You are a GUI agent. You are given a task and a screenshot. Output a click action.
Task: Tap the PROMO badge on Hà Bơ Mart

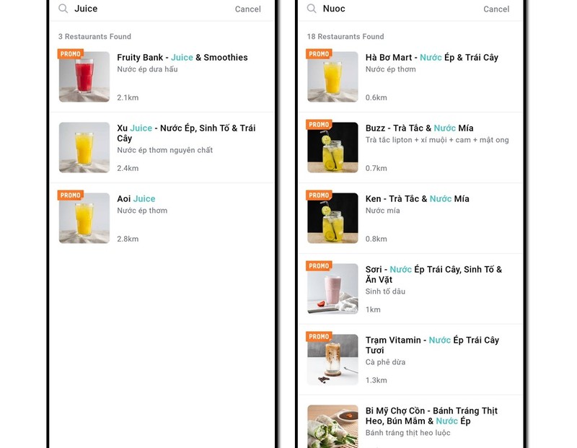319,54
